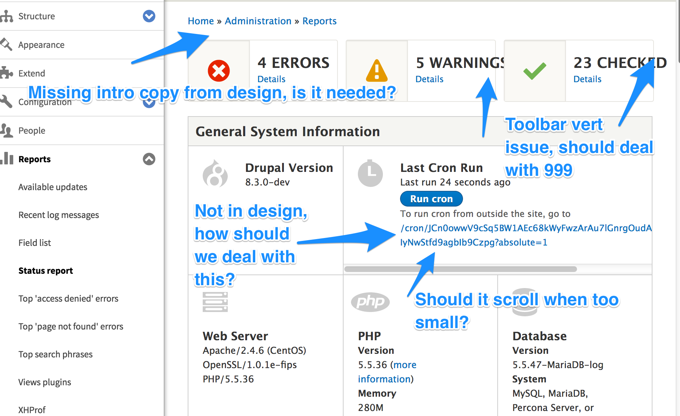Screen dimensions: 680x416
Task: Click the red errors X icon
Action: tap(219, 70)
